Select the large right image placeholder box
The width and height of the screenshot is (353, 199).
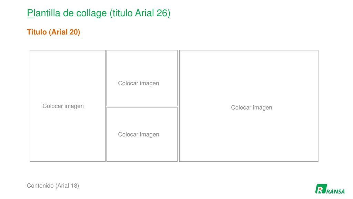coord(249,106)
